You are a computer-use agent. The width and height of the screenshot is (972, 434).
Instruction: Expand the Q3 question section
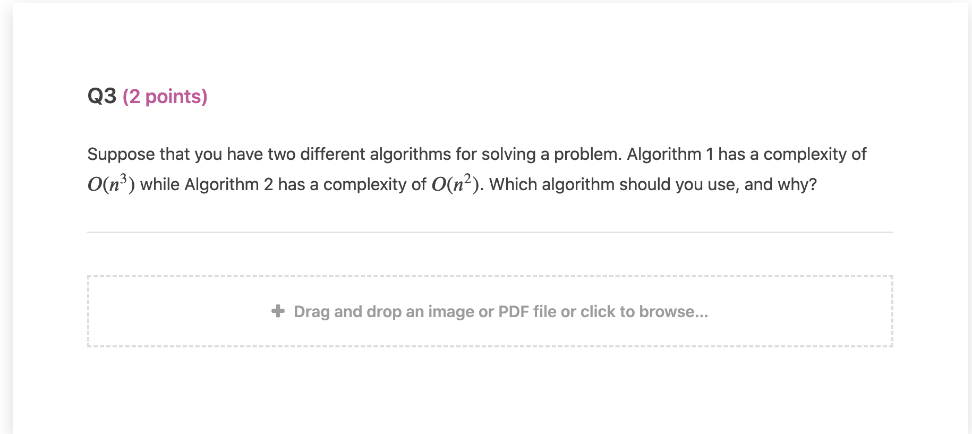103,96
